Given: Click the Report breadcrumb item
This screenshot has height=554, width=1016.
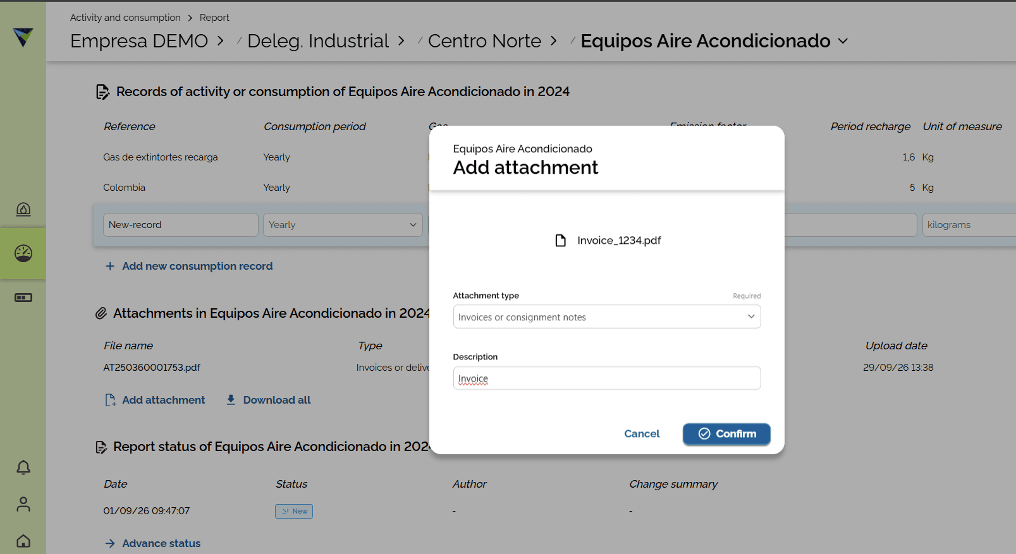Looking at the screenshot, I should coord(214,18).
